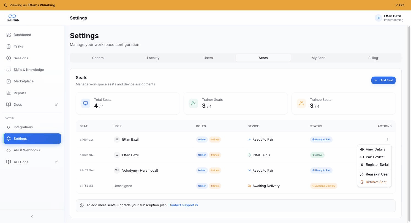Viewport: 411px width, 223px height.
Task: Choose Remove Seat from the menu
Action: (374, 182)
